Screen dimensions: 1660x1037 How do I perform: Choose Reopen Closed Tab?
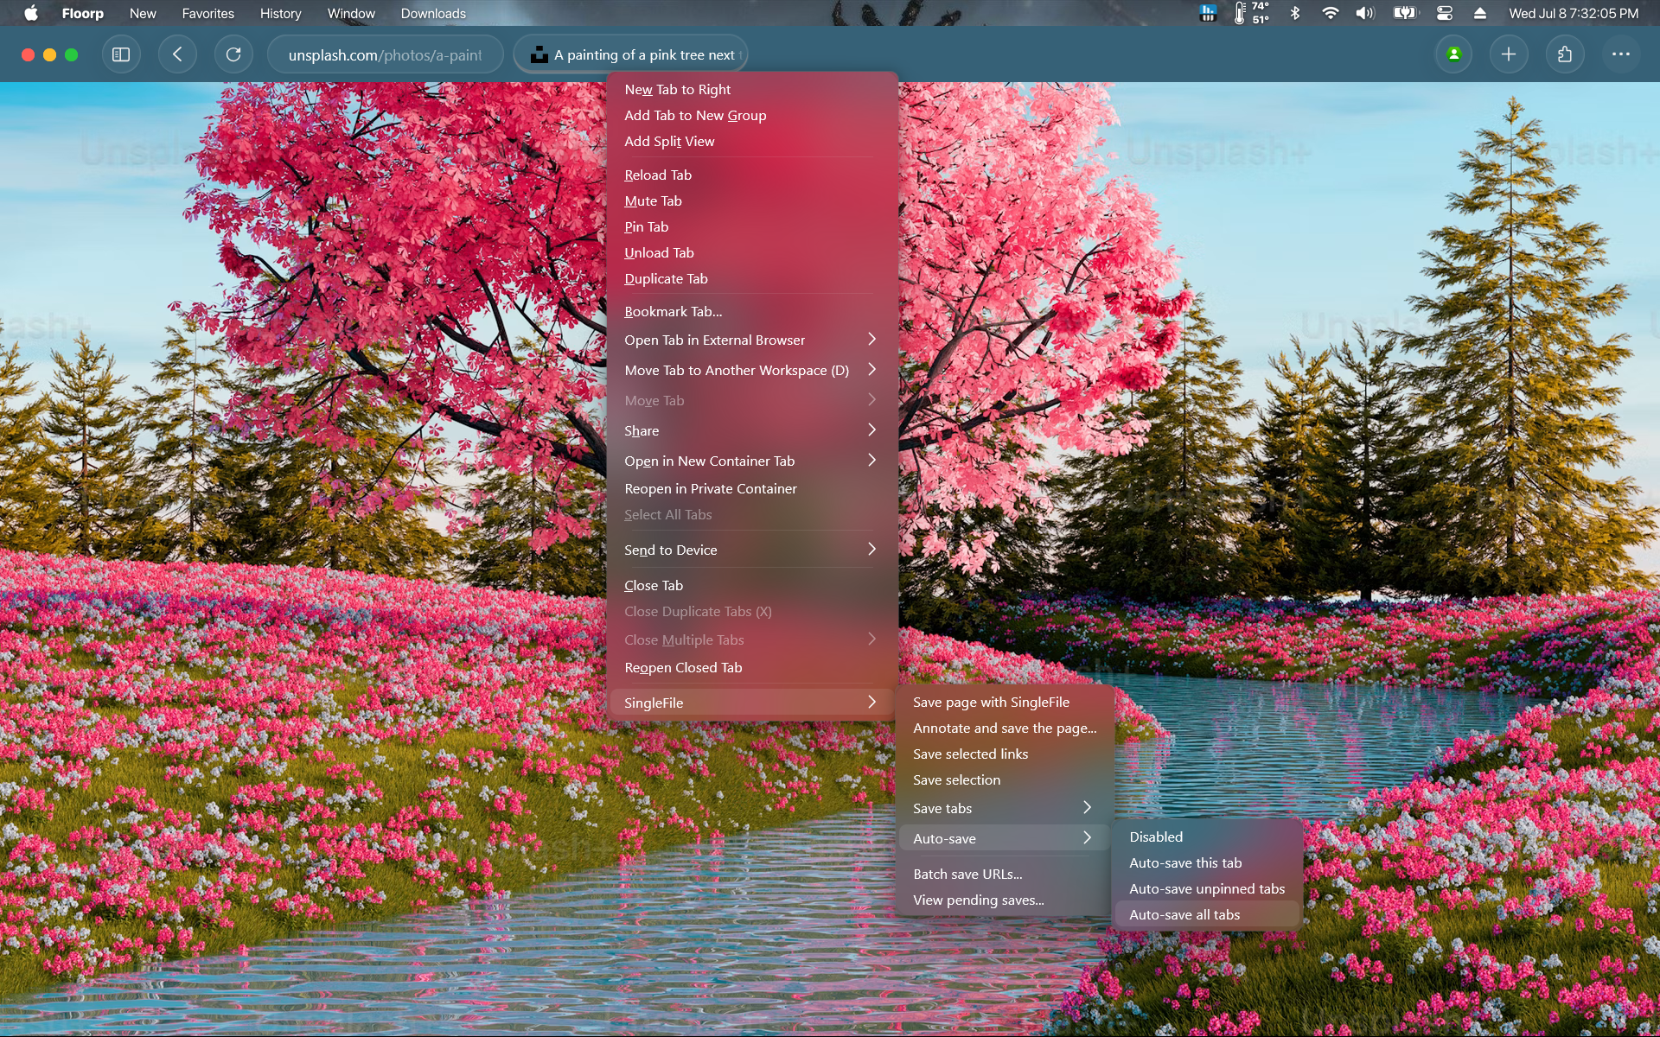752,667
